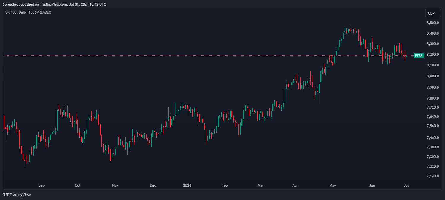The height and width of the screenshot is (200, 445).
Task: Select the 7,900.0 price axis label
Action: (x=433, y=87)
